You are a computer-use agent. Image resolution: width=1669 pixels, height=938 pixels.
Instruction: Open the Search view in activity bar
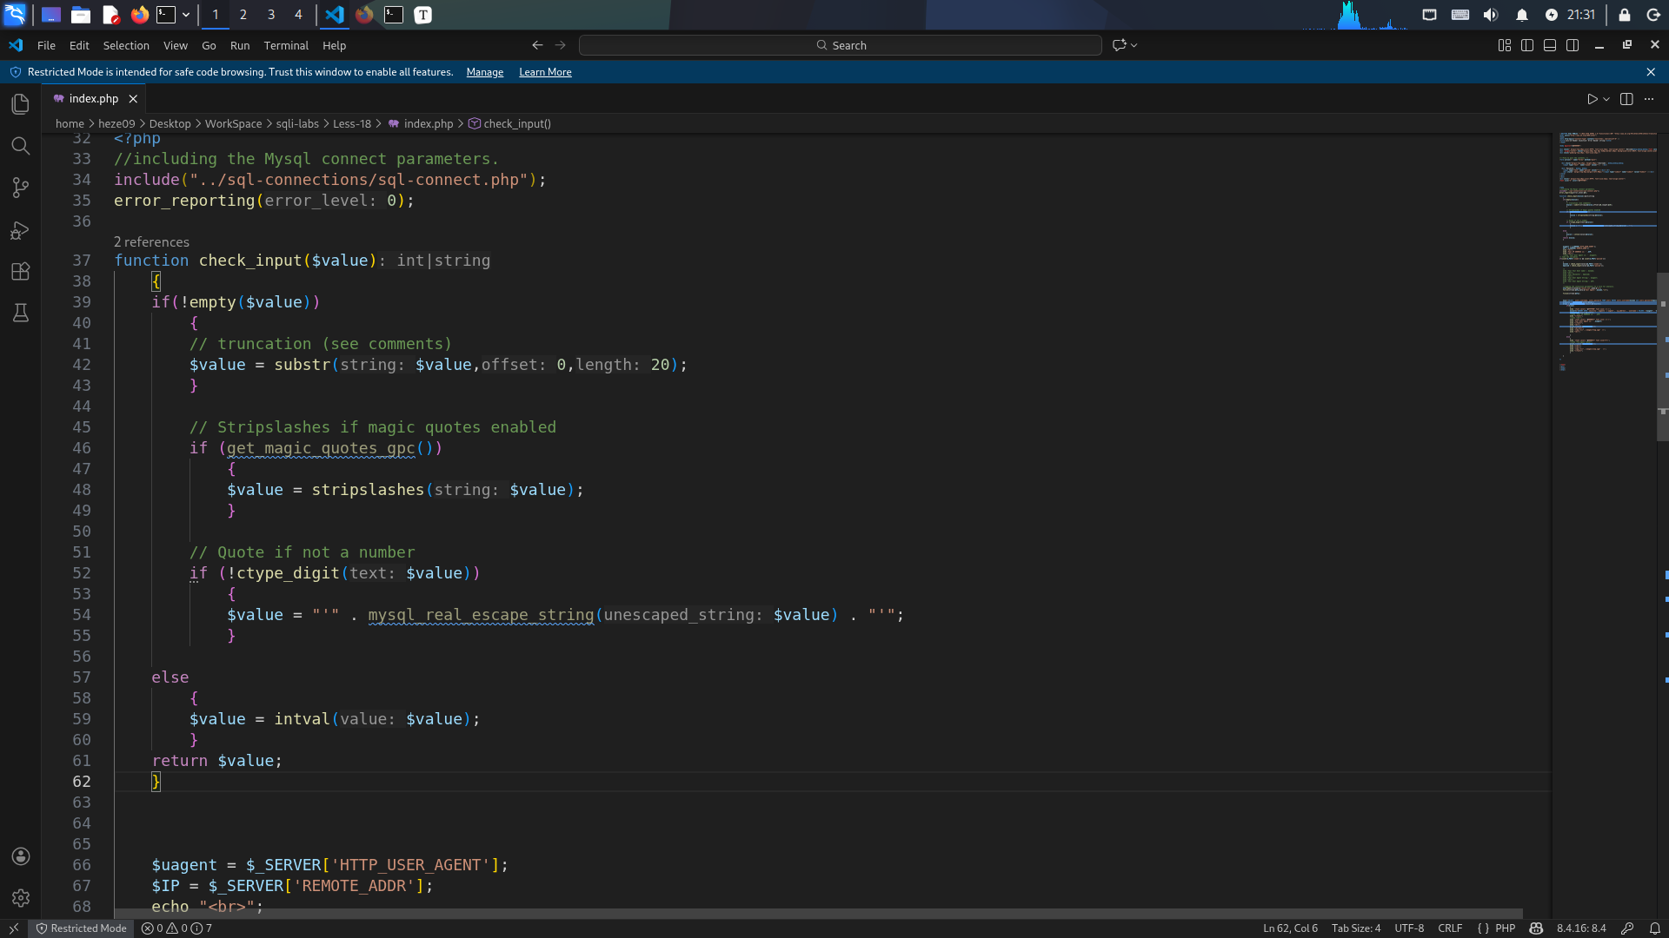coord(21,146)
